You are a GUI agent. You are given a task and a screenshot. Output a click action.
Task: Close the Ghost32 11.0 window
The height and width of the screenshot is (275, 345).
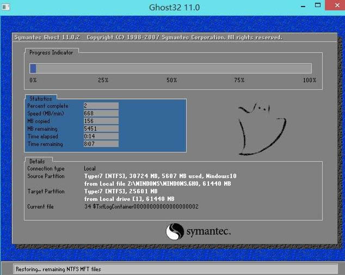(335, 5)
